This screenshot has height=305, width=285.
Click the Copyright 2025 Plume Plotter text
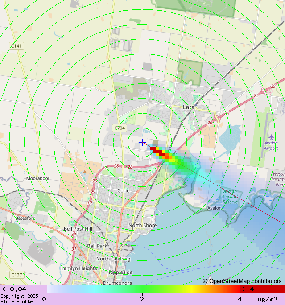pos(19,299)
